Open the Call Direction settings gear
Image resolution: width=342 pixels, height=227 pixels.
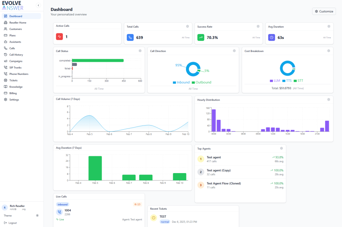tap(234, 51)
